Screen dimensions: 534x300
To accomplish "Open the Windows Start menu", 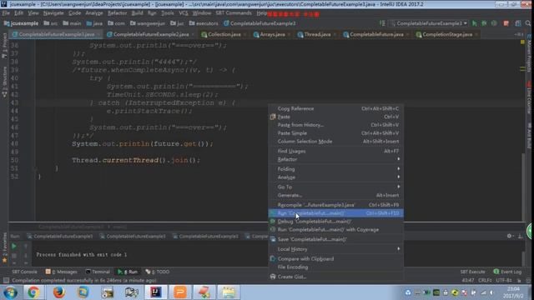I will (10, 292).
